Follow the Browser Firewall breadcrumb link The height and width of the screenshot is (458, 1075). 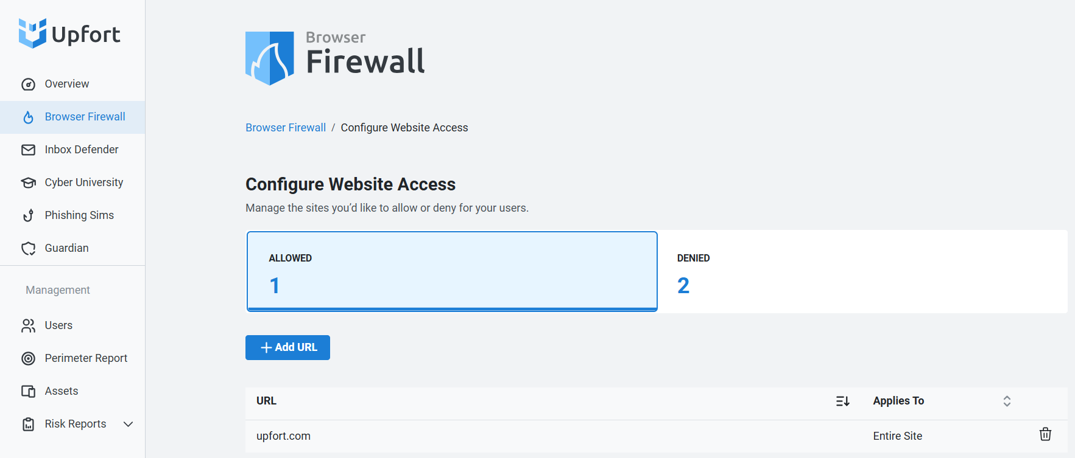click(286, 128)
